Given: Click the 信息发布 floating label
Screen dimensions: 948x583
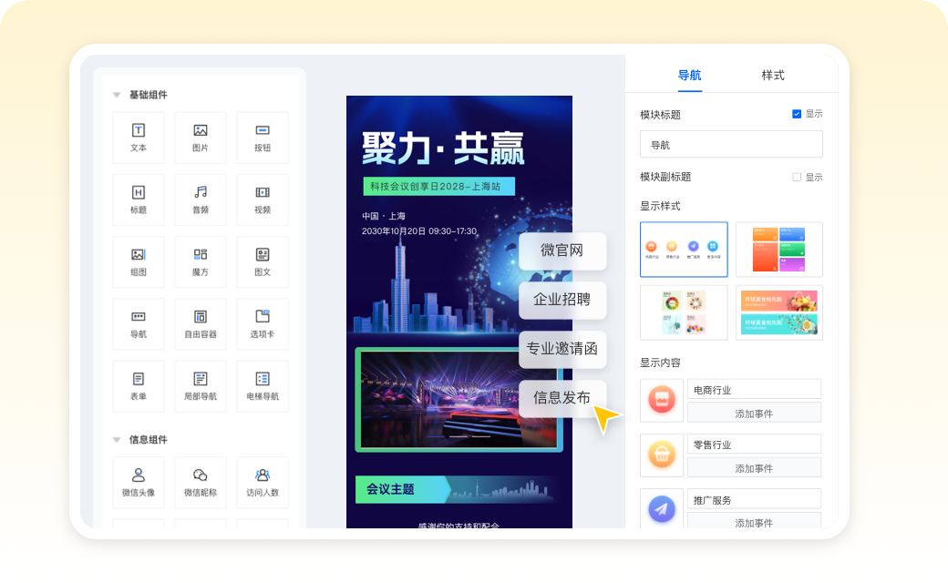Looking at the screenshot, I should [x=562, y=398].
